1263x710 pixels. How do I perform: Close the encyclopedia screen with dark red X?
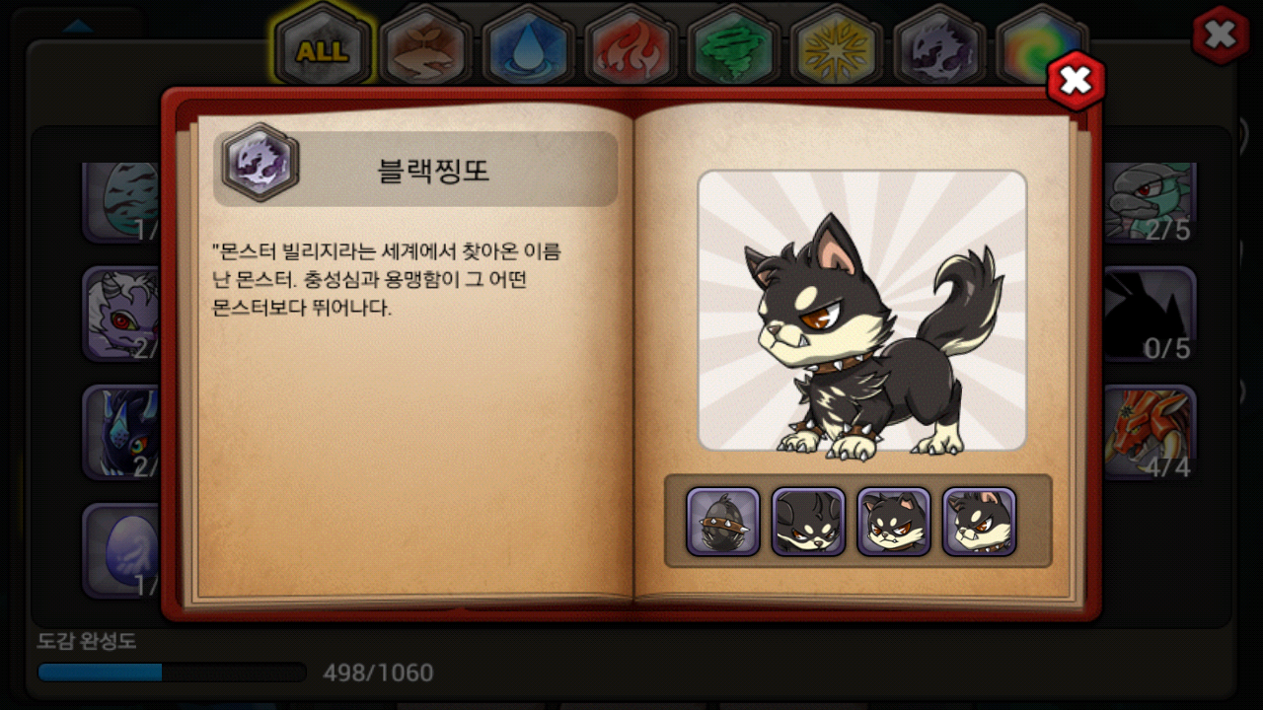(1221, 35)
